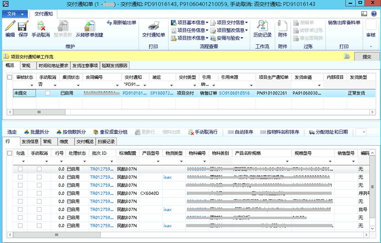This screenshot has height=243, width=381.
Task: Click 自动排序 toolbar item
Action: click(x=241, y=132)
